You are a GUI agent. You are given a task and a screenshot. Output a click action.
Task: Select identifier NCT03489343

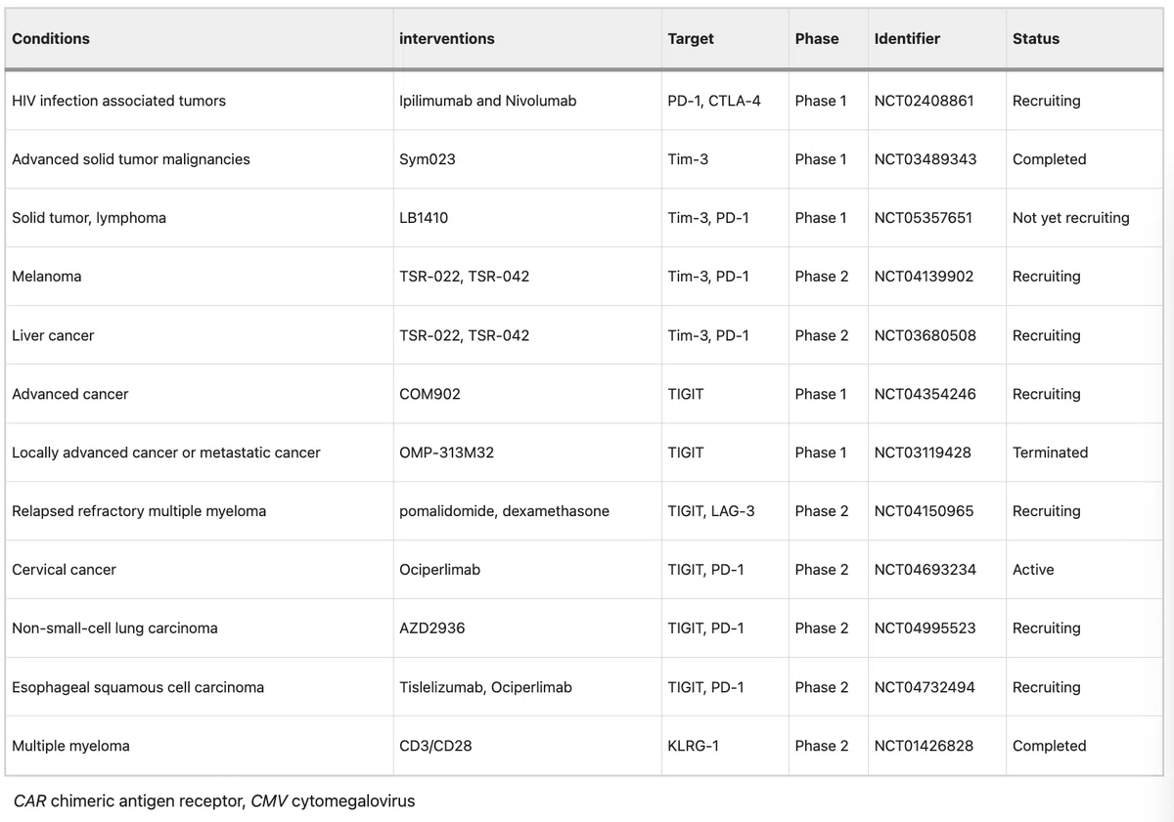click(x=926, y=159)
